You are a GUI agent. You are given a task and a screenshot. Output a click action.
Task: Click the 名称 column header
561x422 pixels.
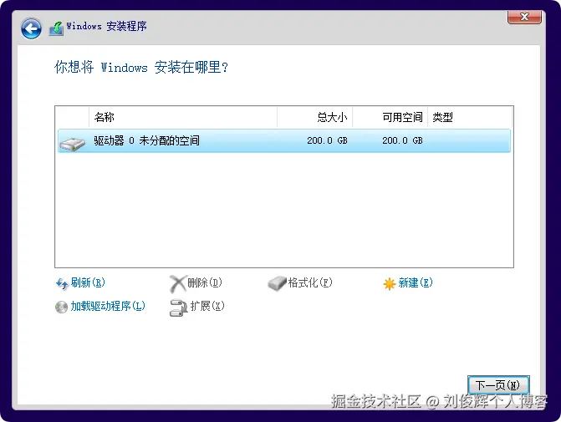click(183, 117)
